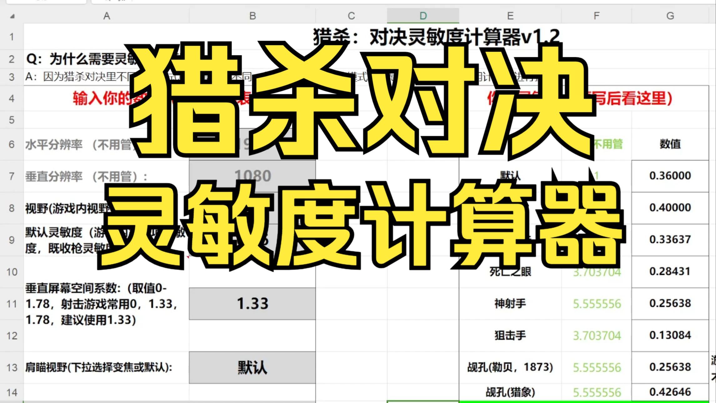Select row 13 header

tap(12, 368)
